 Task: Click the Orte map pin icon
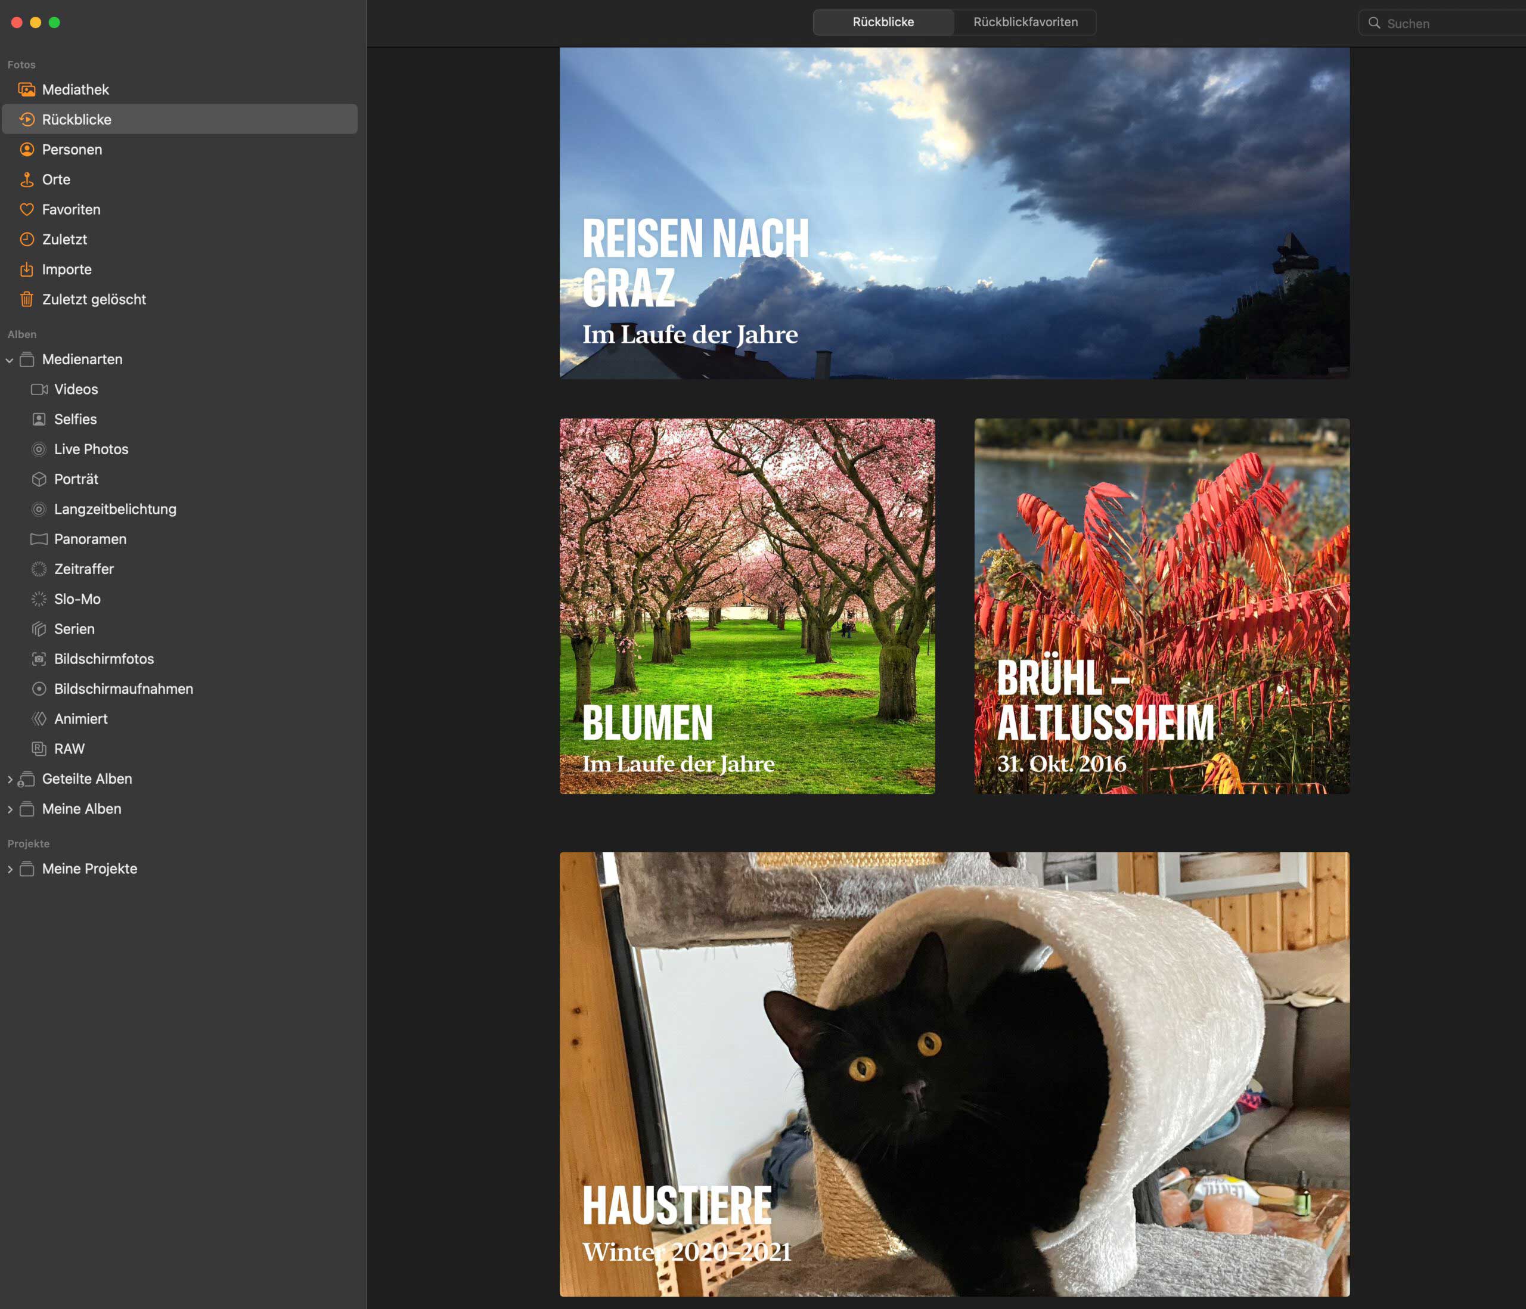pos(26,180)
